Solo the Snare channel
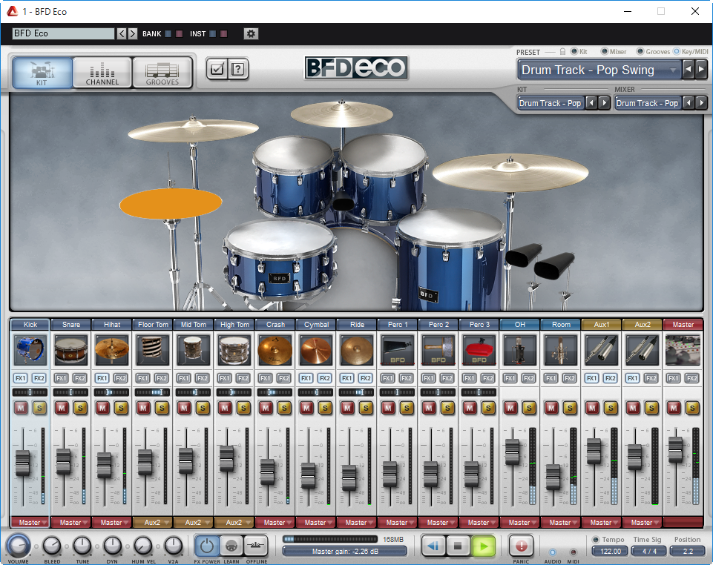Image resolution: width=713 pixels, height=565 pixels. 80,408
